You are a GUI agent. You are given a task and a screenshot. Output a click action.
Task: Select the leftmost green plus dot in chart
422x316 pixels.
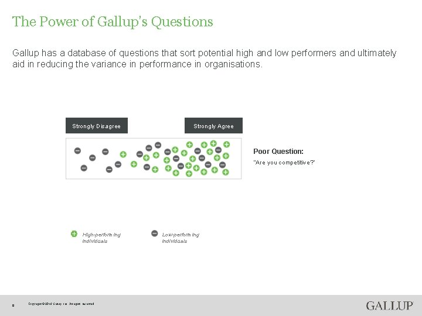click(122, 154)
